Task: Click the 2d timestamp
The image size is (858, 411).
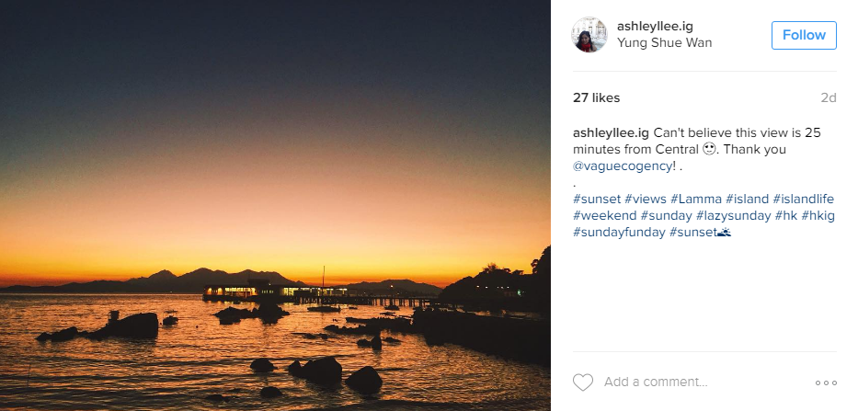Action: 829,98
